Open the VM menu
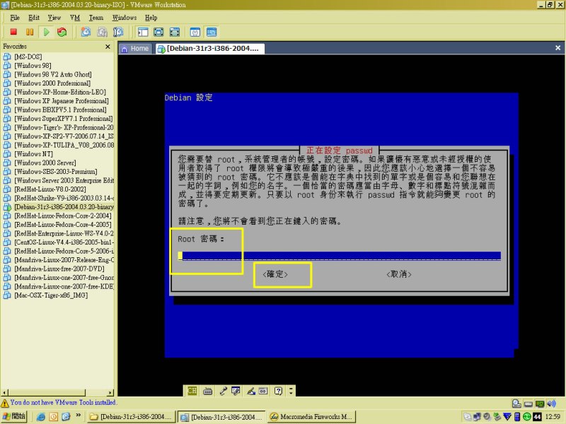The height and width of the screenshot is (424, 566). click(x=75, y=18)
